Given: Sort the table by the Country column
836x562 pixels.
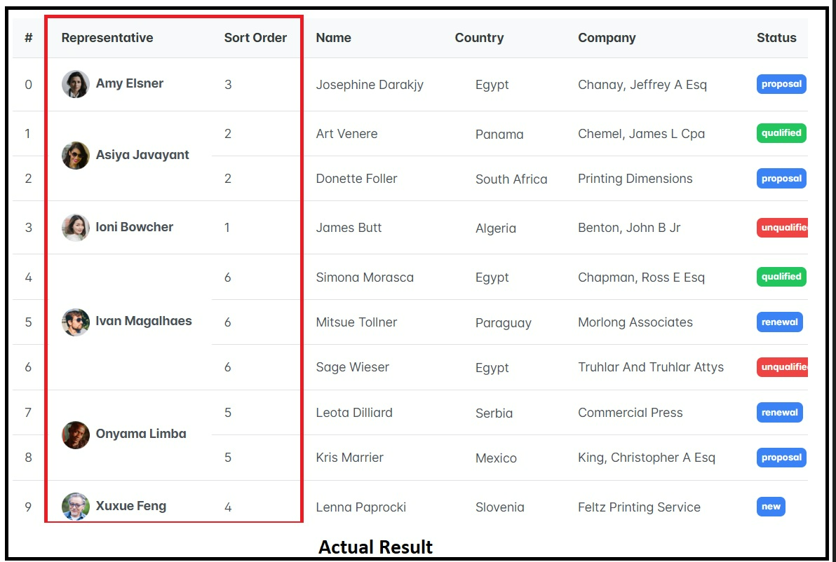Looking at the screenshot, I should coord(479,38).
